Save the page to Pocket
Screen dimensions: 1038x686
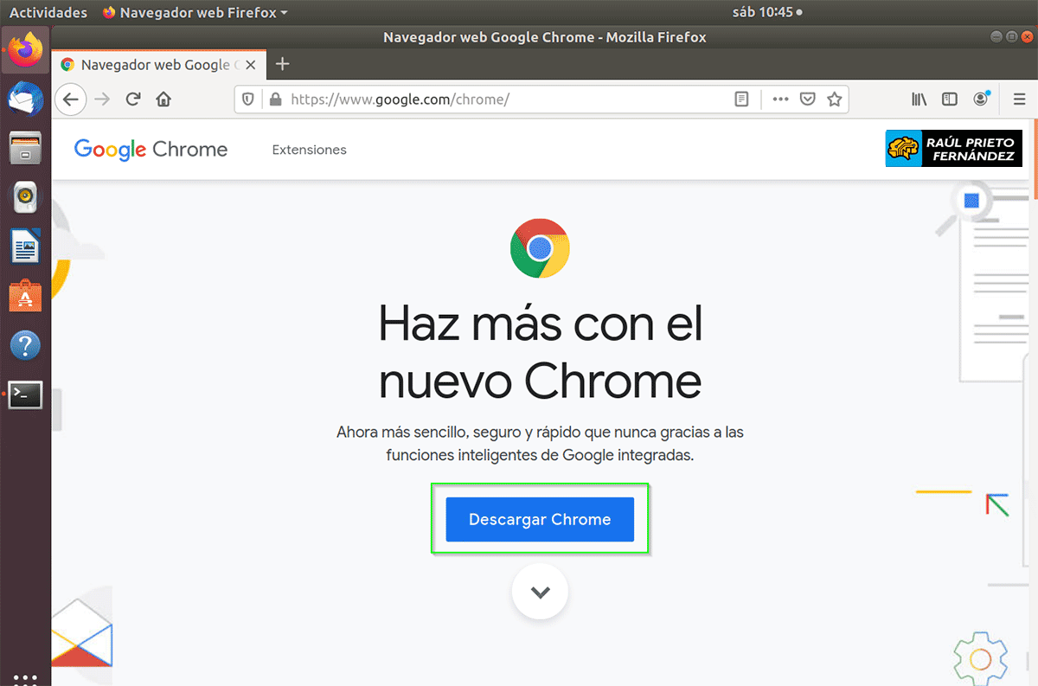coord(807,99)
